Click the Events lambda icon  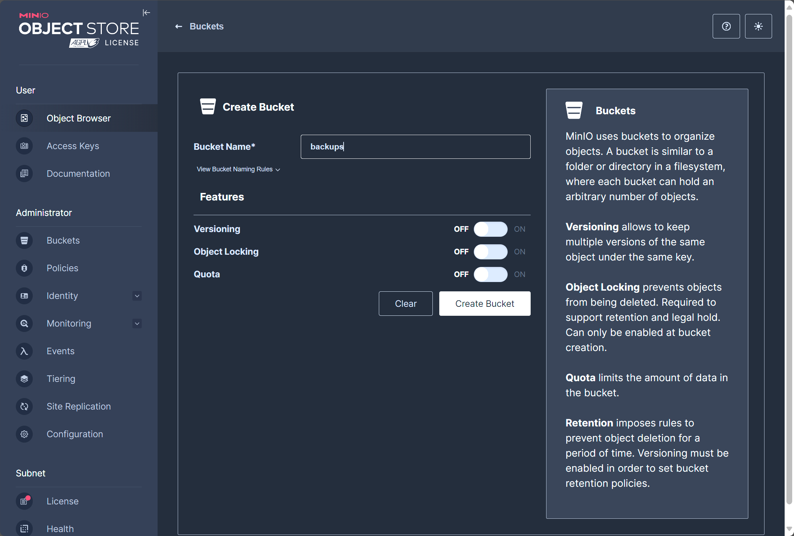click(x=24, y=351)
